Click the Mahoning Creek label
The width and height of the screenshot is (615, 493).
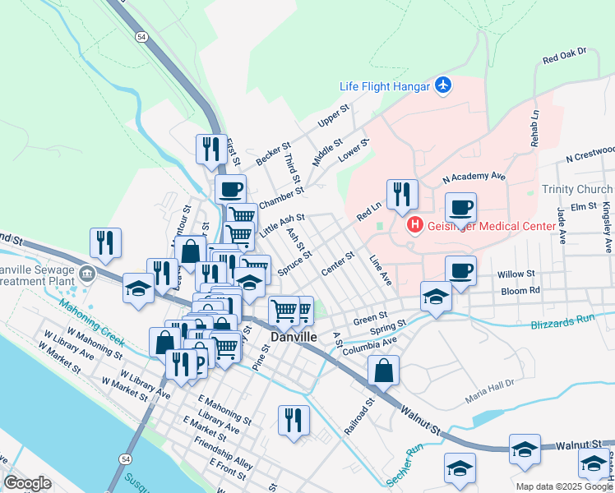(92, 323)
